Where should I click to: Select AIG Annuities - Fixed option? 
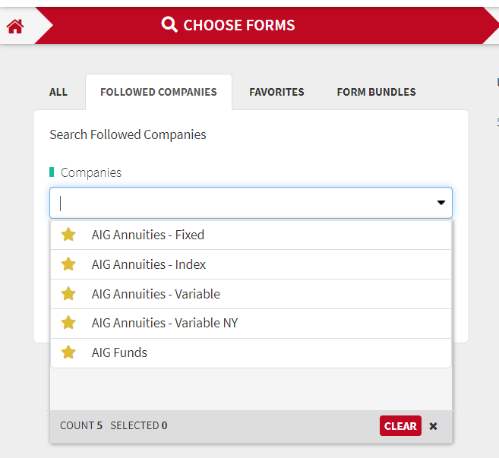click(x=251, y=235)
